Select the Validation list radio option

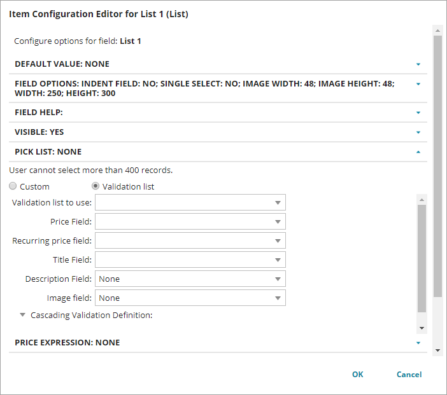[96, 186]
